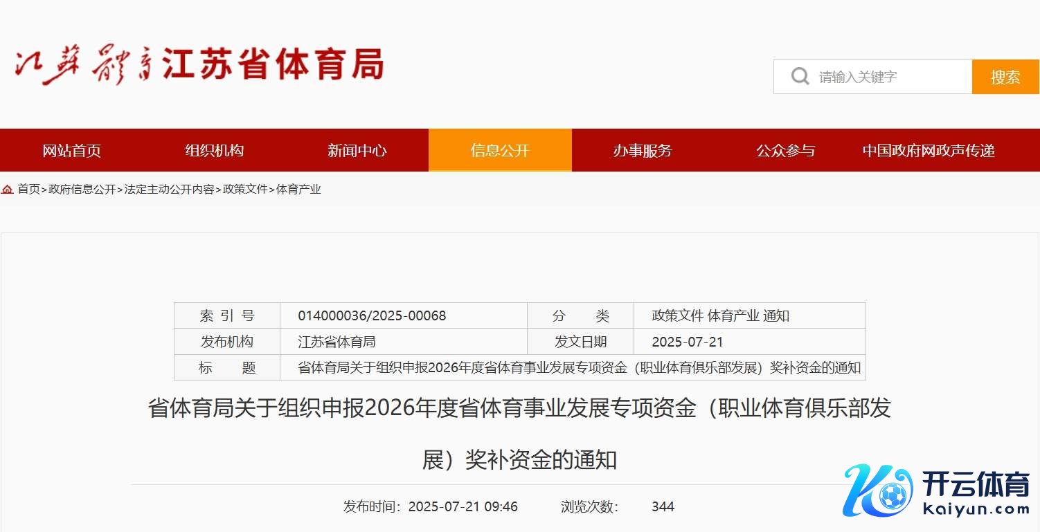Screen dimensions: 1040x532
Task: Open the 组织机构 navigation item
Action: [214, 151]
